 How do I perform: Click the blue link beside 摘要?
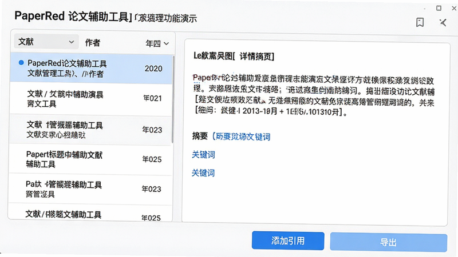241,136
